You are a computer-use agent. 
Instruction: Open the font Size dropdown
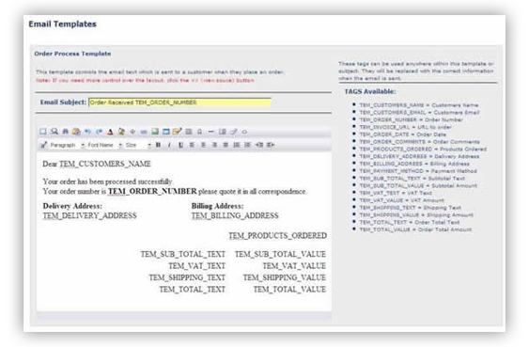pos(138,145)
